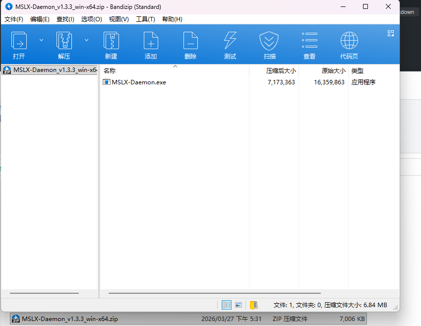Click the folder tree horizontal scrollbar
Viewport: 421px width, 326px height.
[x=44, y=293]
